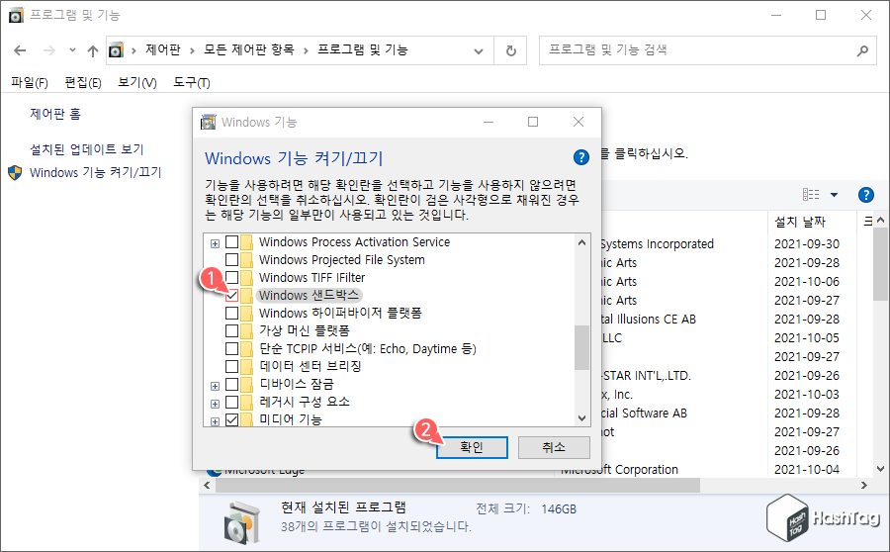Maximize the Windows 기능 dialog

click(533, 122)
